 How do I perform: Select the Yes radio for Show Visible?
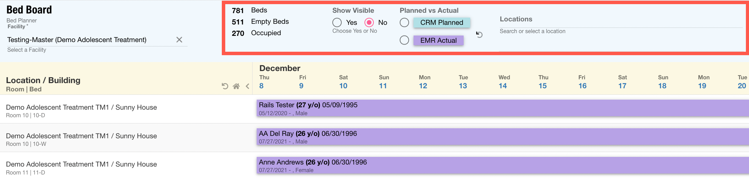[337, 22]
